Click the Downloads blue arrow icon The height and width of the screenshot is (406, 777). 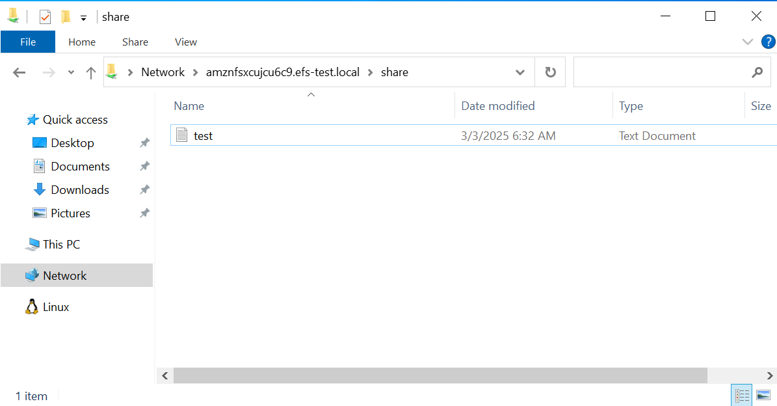tap(39, 189)
